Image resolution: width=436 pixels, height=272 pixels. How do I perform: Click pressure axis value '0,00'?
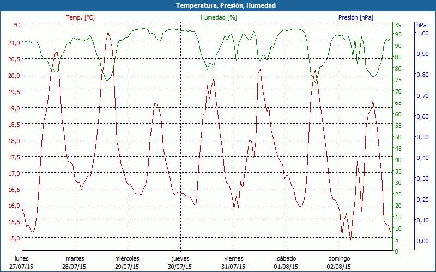[x=422, y=241]
